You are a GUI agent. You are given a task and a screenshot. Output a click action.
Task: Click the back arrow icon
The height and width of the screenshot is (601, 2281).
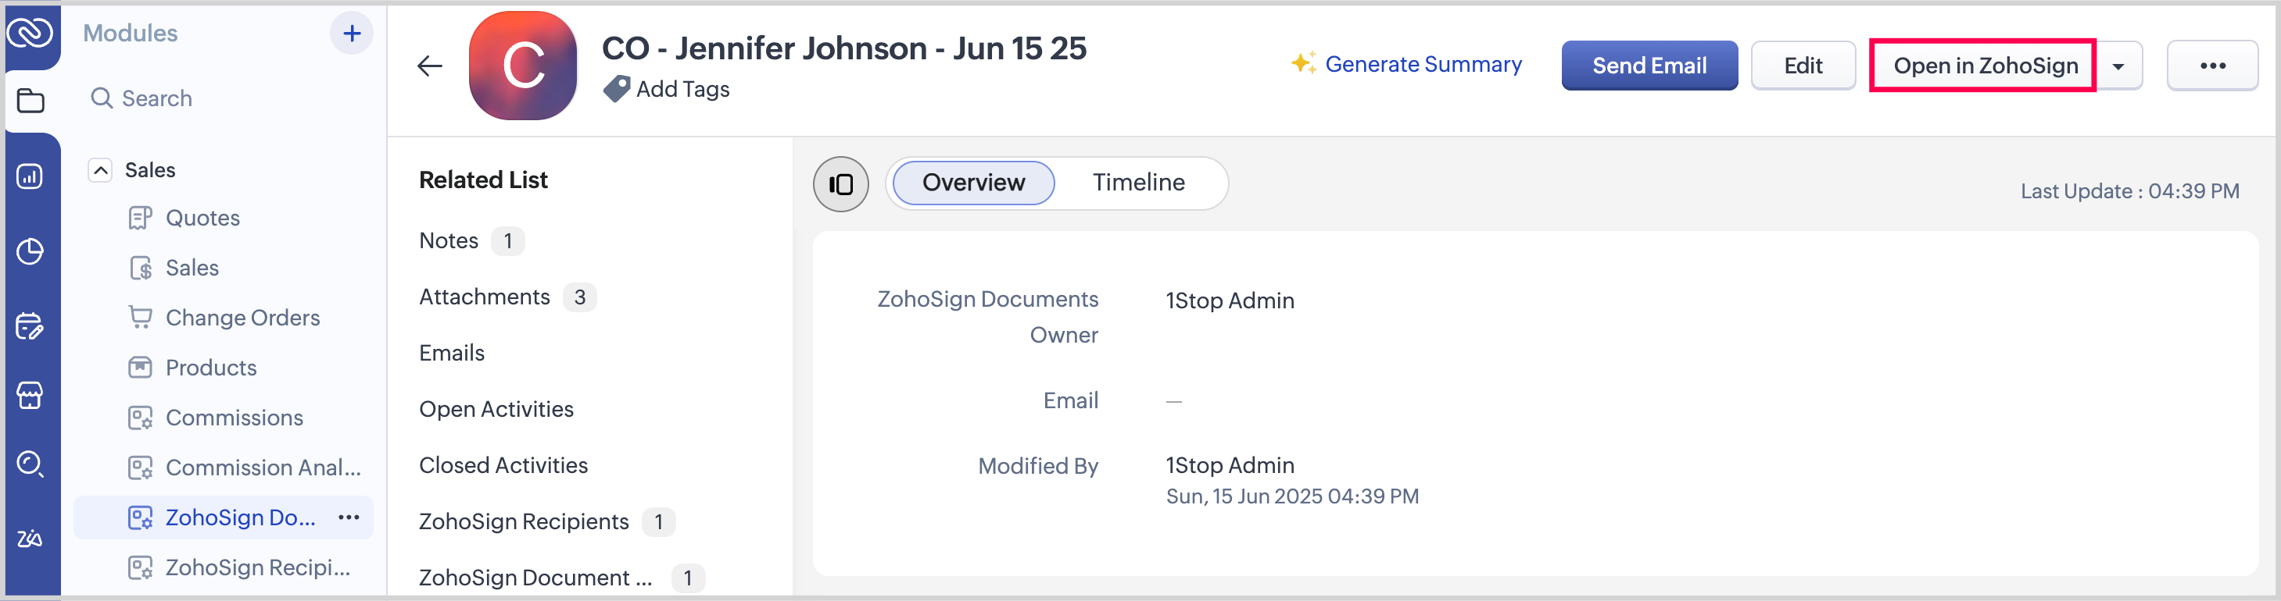(x=429, y=66)
